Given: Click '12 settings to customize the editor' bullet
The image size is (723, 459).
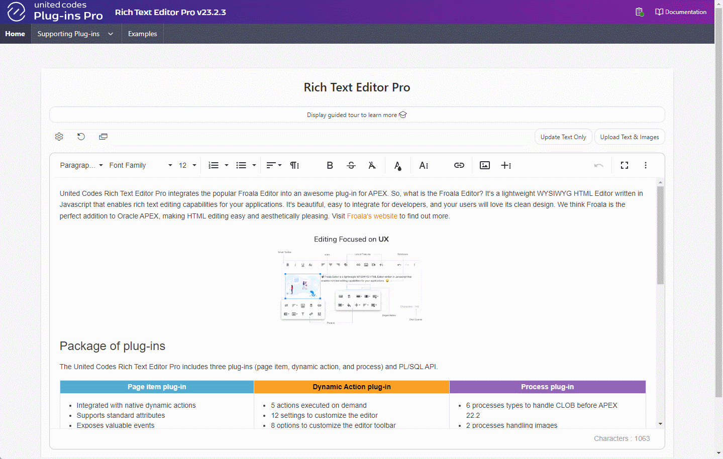Looking at the screenshot, I should [325, 415].
